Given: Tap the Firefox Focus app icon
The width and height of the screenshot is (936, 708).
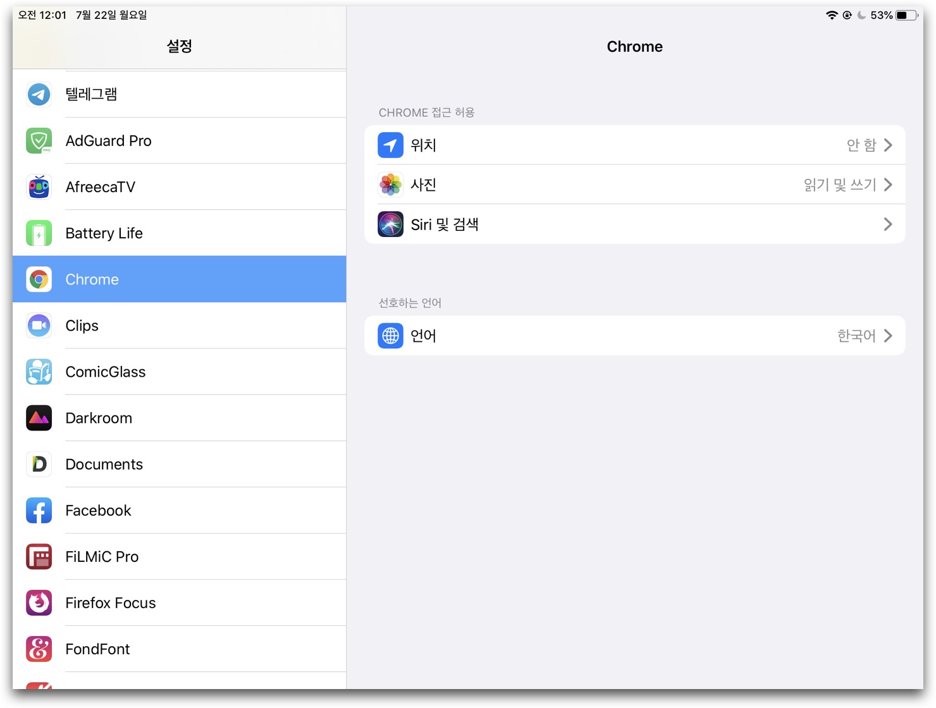Looking at the screenshot, I should pos(39,602).
